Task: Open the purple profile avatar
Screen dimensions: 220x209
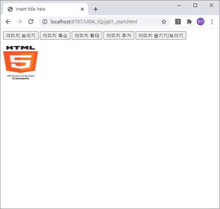Action: 201,22
